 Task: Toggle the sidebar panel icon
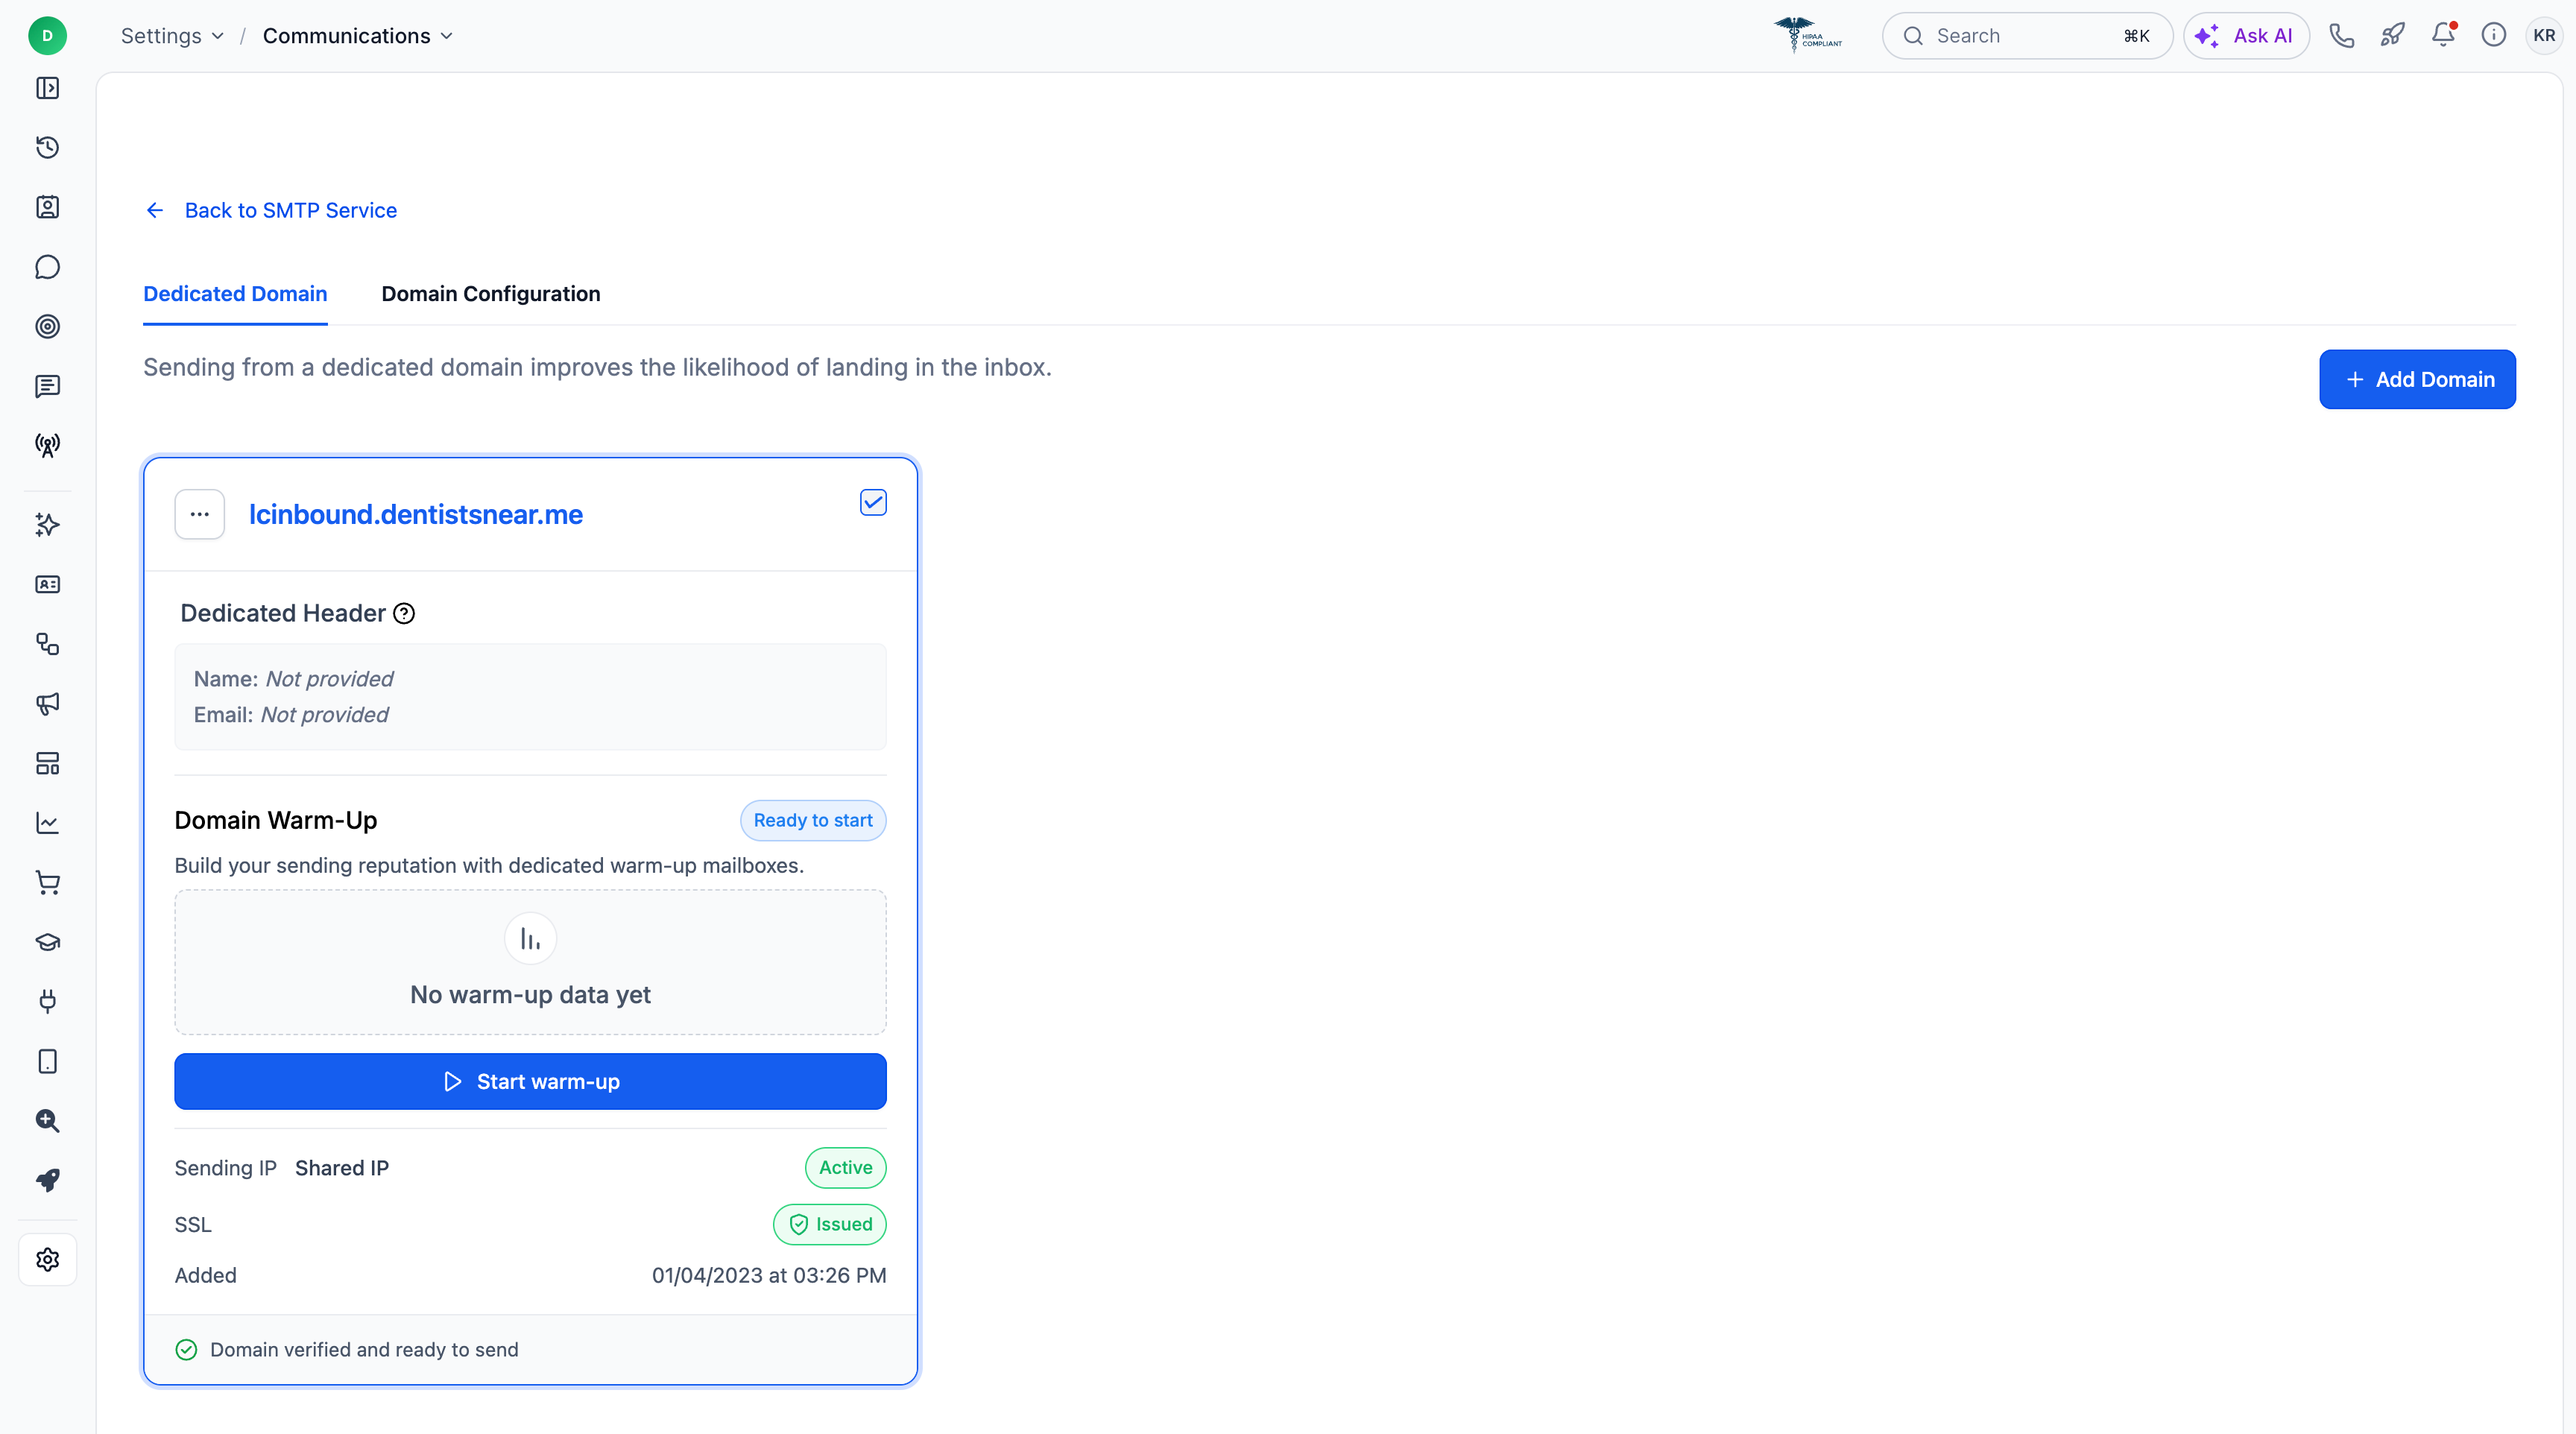(x=47, y=88)
